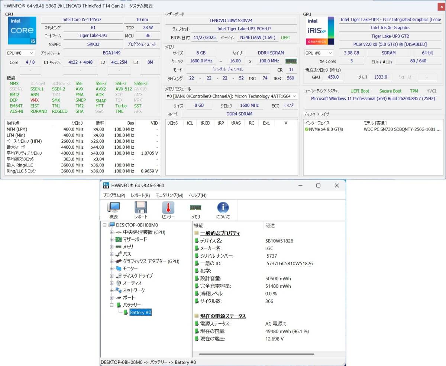Open the モニタリング(M) menu
The height and width of the screenshot is (366, 446).
click(169, 195)
